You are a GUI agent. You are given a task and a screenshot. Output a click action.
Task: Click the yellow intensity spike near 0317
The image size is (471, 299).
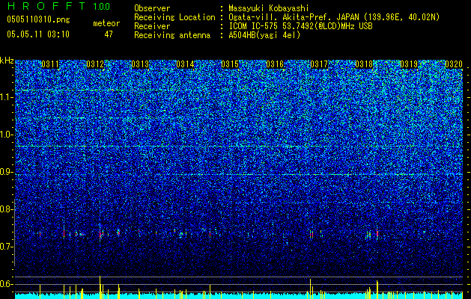coord(310,289)
